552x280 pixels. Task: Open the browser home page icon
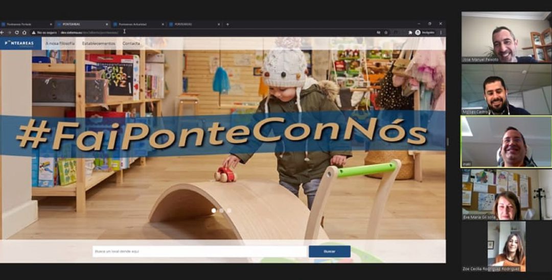(25, 32)
